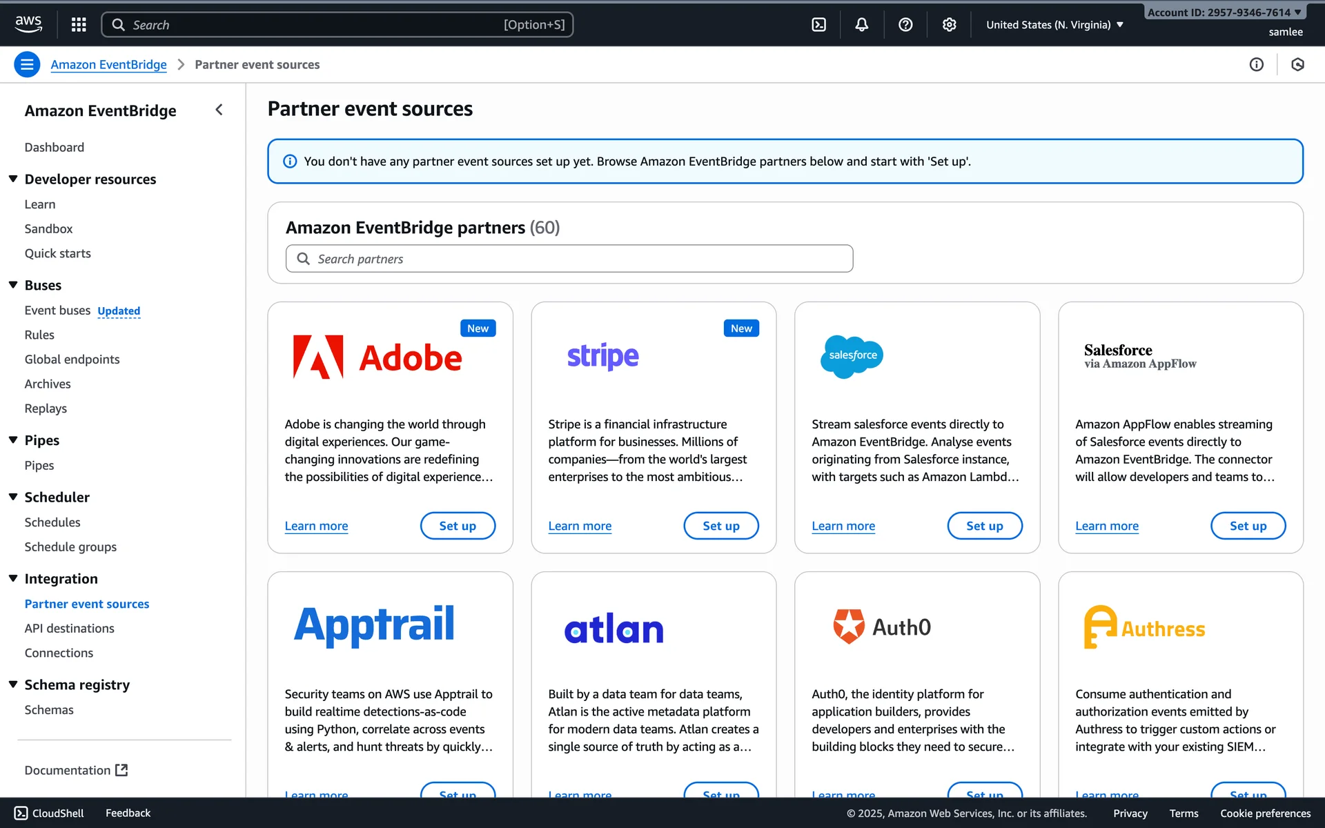
Task: Open the region selector dropdown
Action: click(x=1054, y=25)
